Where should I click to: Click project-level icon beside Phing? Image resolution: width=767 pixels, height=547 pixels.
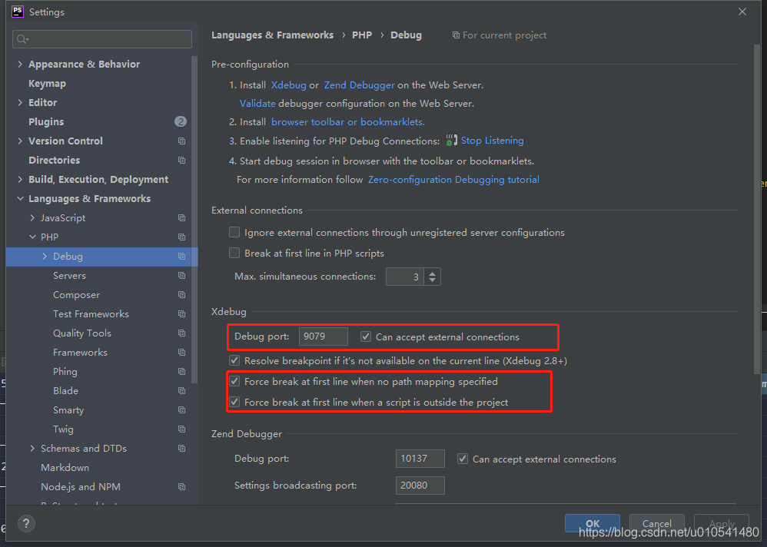(x=181, y=372)
